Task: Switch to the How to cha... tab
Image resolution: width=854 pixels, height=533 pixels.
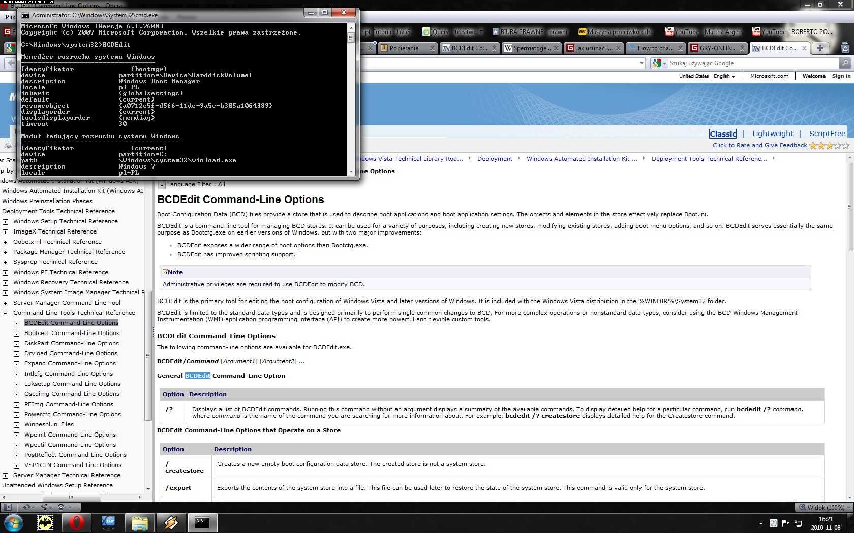Action: (655, 48)
